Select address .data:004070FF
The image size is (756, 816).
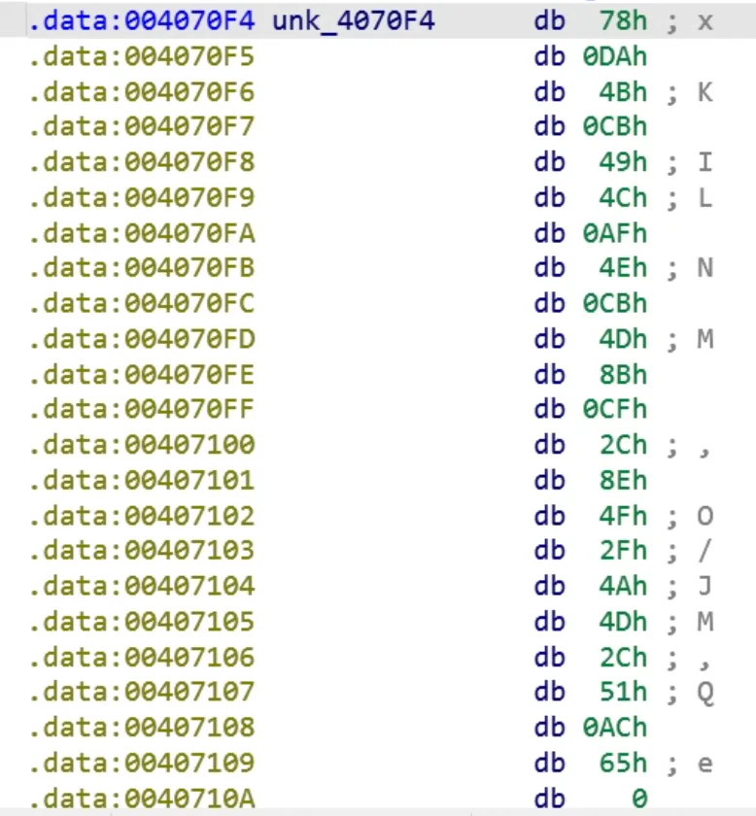tap(142, 409)
